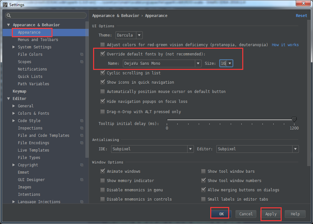The height and width of the screenshot is (224, 313).
Task: Click the settings tree vertical scrollbar
Action: (87, 89)
